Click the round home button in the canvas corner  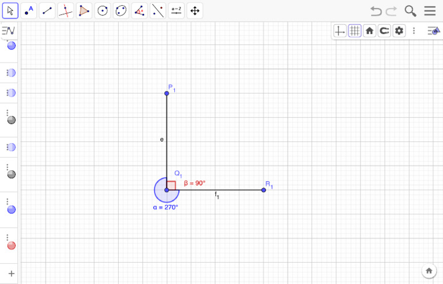pos(429,271)
